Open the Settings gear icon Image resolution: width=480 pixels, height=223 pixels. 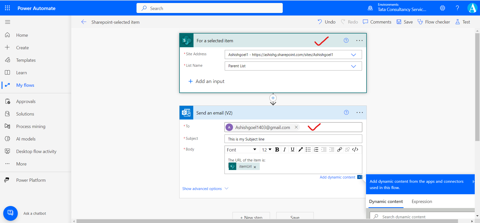[x=442, y=8]
